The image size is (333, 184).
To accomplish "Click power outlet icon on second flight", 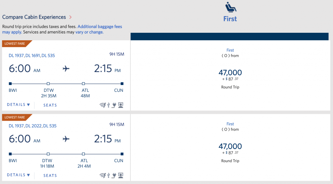I will [x=114, y=175].
